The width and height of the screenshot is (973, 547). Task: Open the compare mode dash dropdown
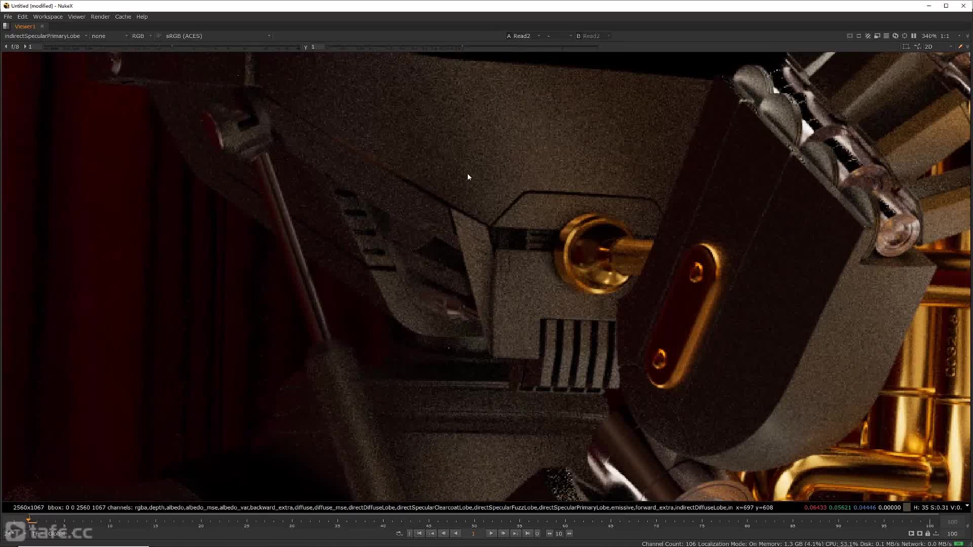pos(559,36)
